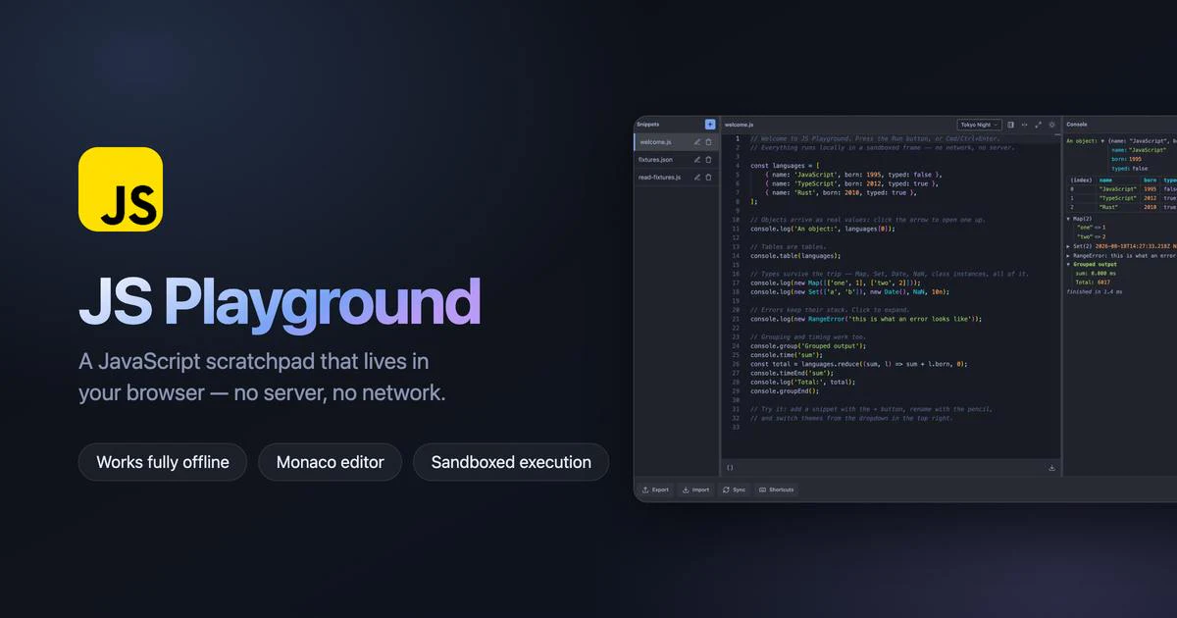Expand the editor to fullscreen
The height and width of the screenshot is (618, 1177).
pyautogui.click(x=1039, y=125)
